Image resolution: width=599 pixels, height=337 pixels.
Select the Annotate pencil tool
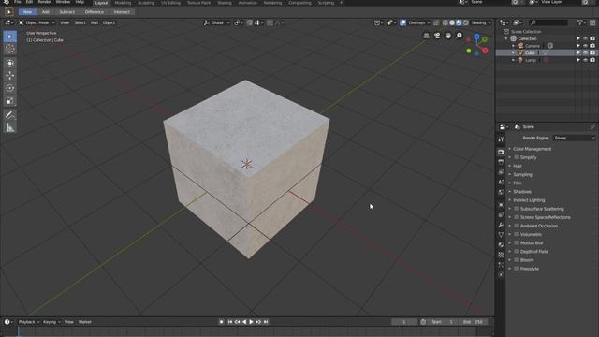(10, 114)
